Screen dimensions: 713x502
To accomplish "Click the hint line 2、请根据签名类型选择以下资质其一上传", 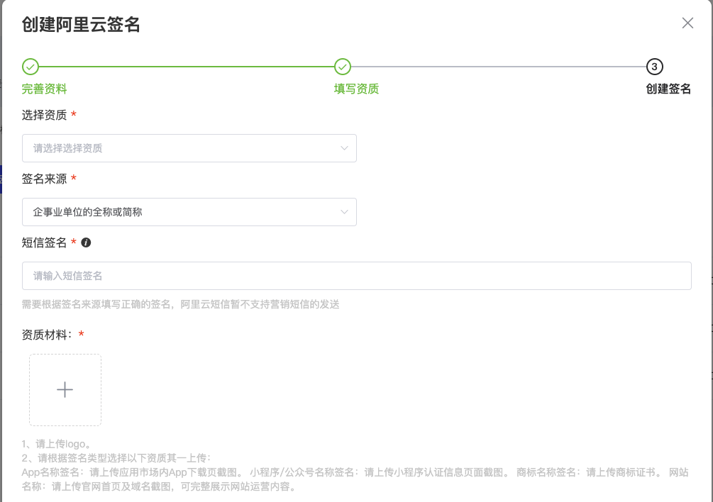I will point(116,458).
